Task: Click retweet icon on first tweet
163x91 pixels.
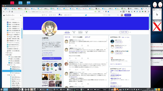Action: pyautogui.click(x=76, y=45)
